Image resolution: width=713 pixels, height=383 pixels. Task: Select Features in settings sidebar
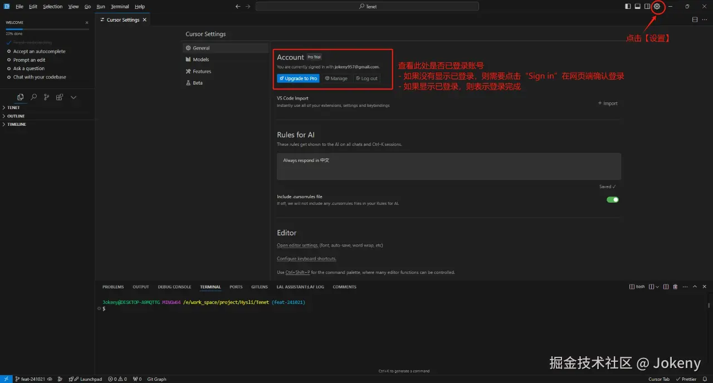[226, 71]
